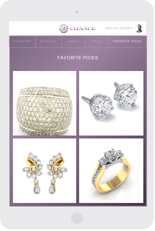Open the Carat filter menu
The image size is (155, 231).
pyautogui.click(x=73, y=41)
